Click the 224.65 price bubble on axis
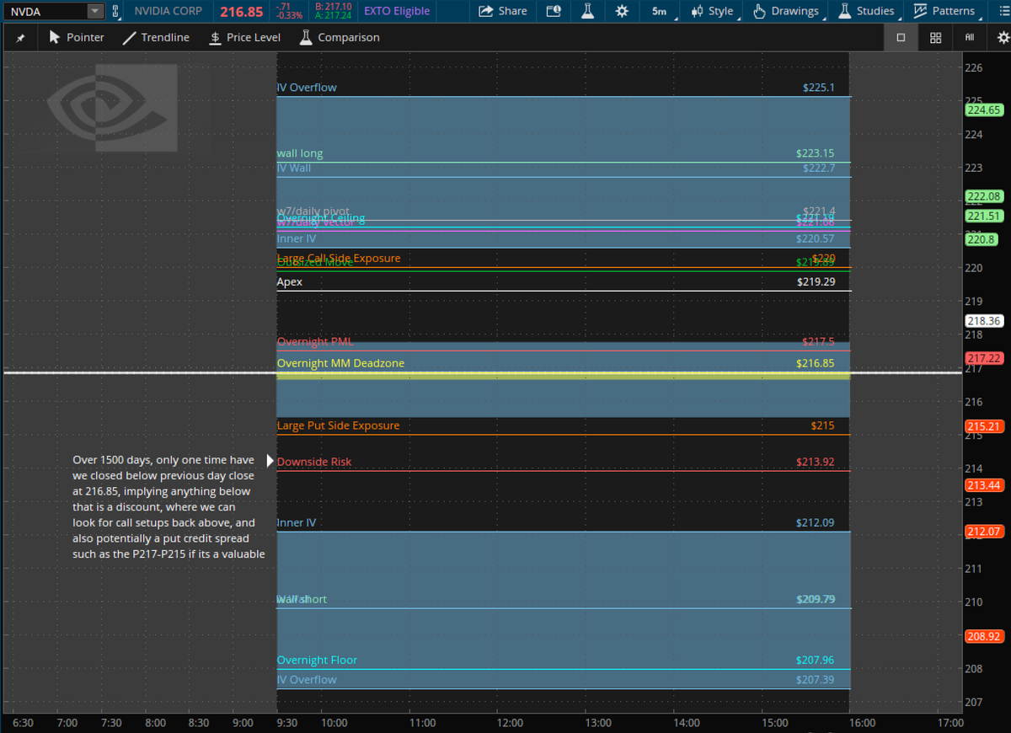 (983, 110)
